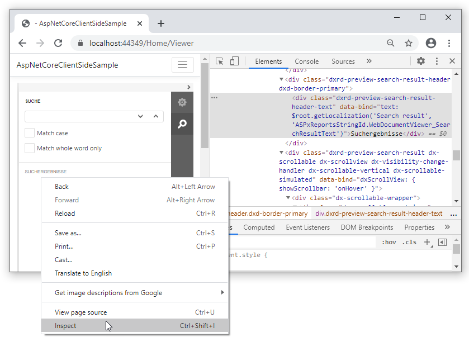Click the SUCHERGEBNISSE results heading
This screenshot has height=337, width=469.
pos(45,172)
